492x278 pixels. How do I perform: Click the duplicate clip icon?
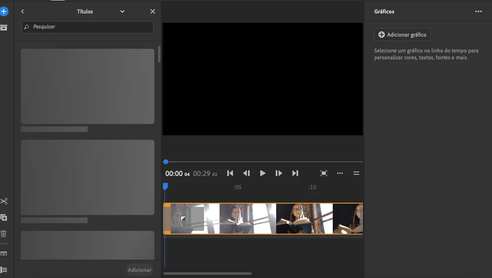(x=4, y=217)
